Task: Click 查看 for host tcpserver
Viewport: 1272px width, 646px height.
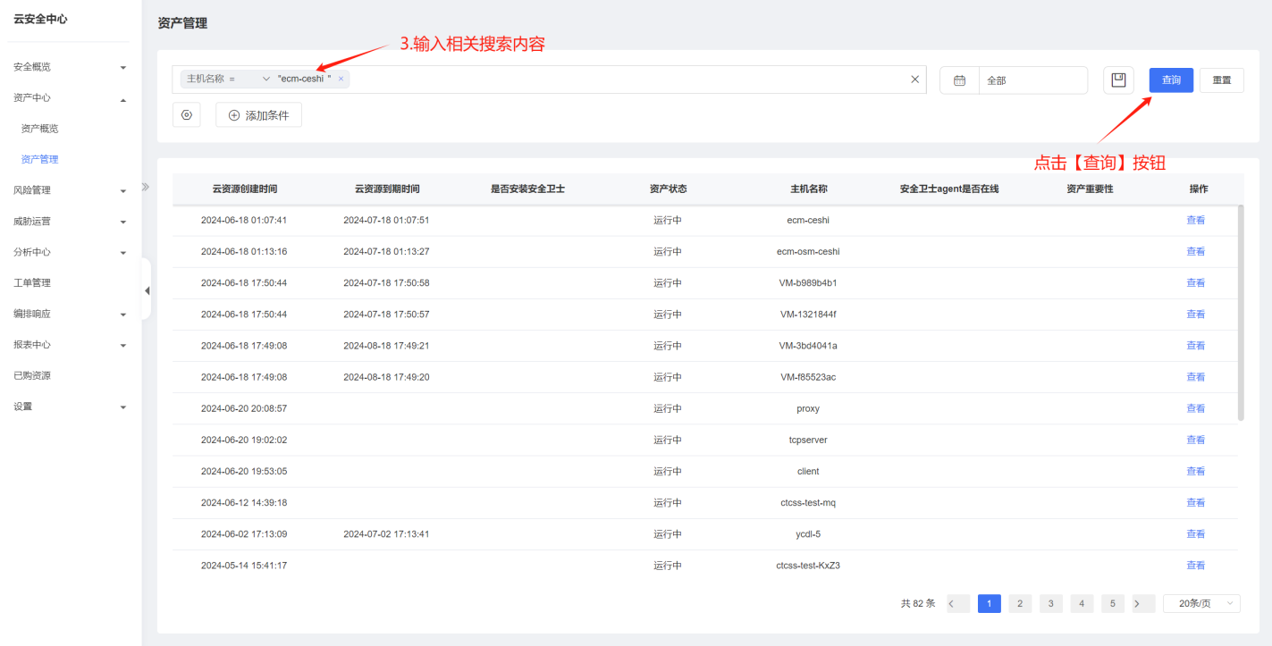Action: coord(1196,440)
